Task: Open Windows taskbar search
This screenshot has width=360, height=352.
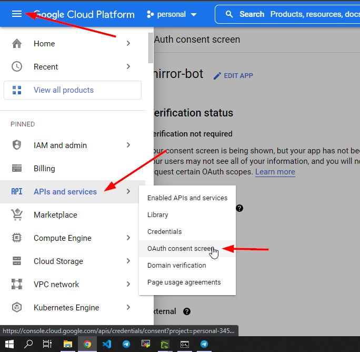Action: pos(28,344)
